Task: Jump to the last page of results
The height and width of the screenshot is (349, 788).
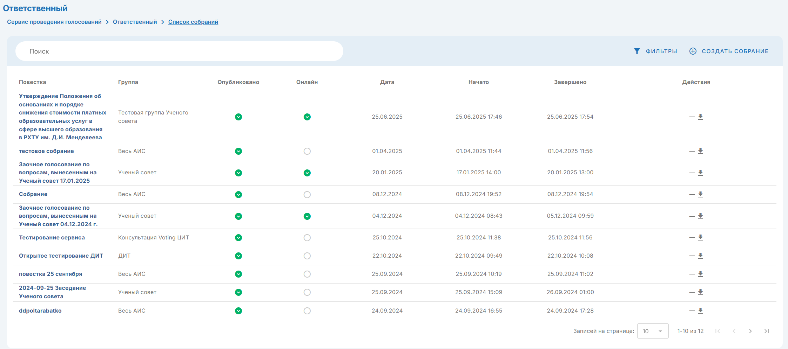Action: [x=767, y=331]
